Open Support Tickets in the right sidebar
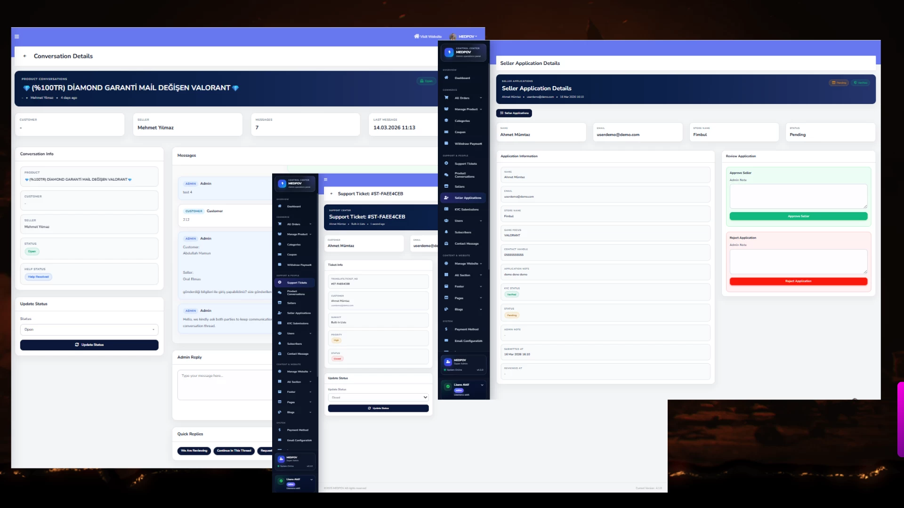The width and height of the screenshot is (904, 508). click(465, 164)
